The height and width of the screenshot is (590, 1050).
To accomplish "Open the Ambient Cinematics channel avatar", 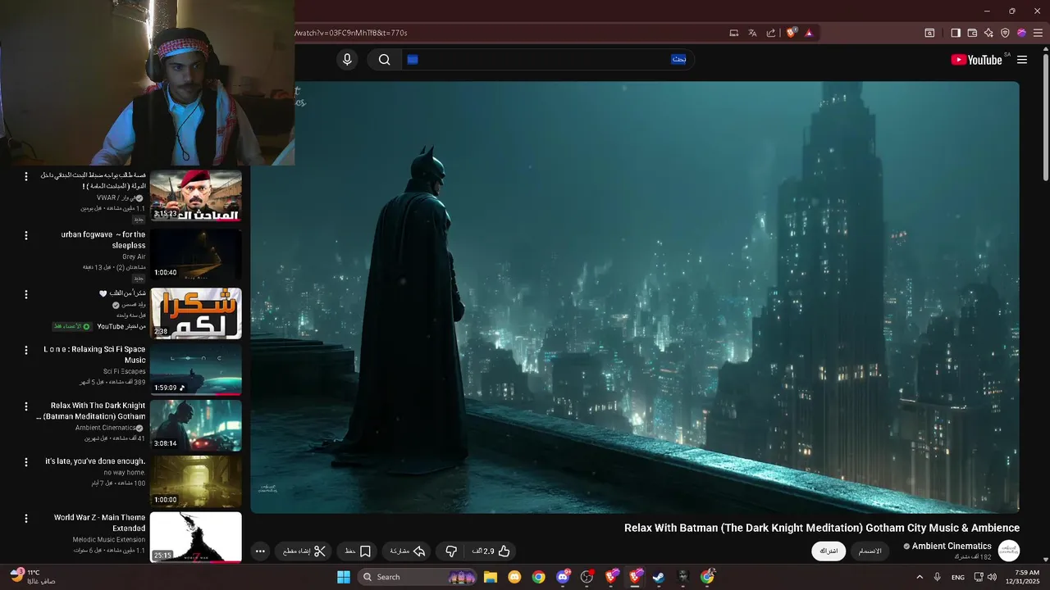I will coord(1009,551).
